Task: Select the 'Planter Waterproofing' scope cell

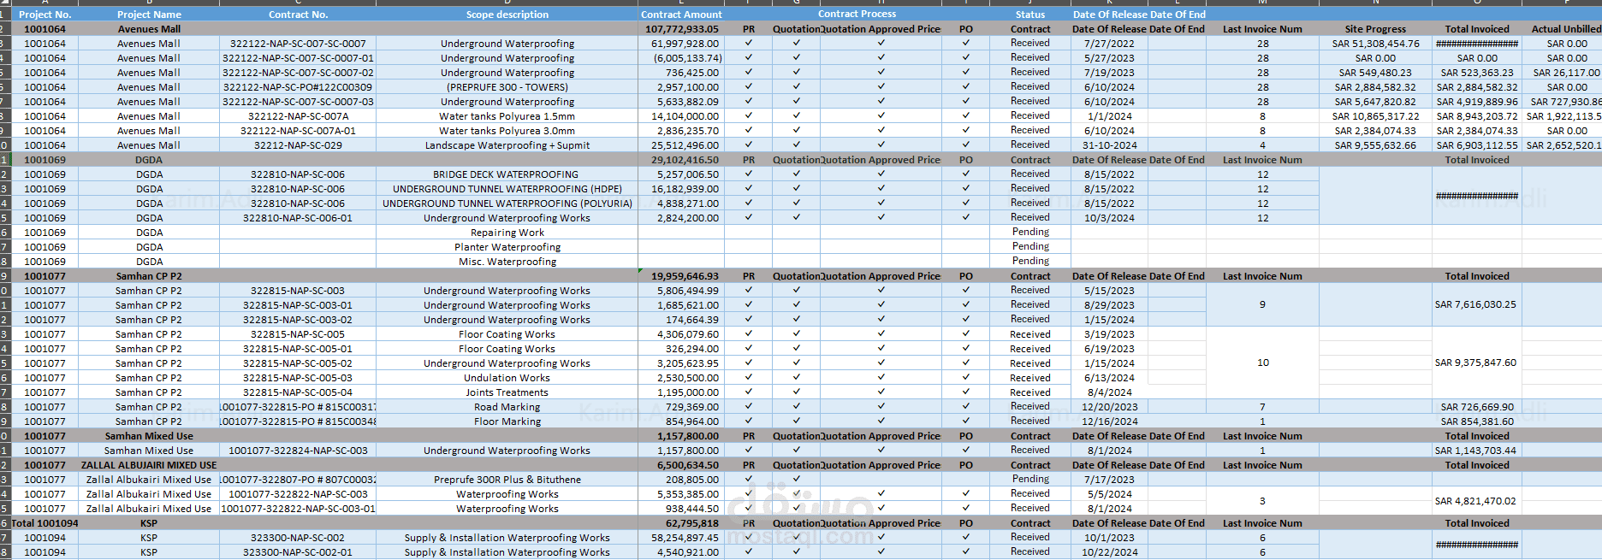Action: point(507,247)
